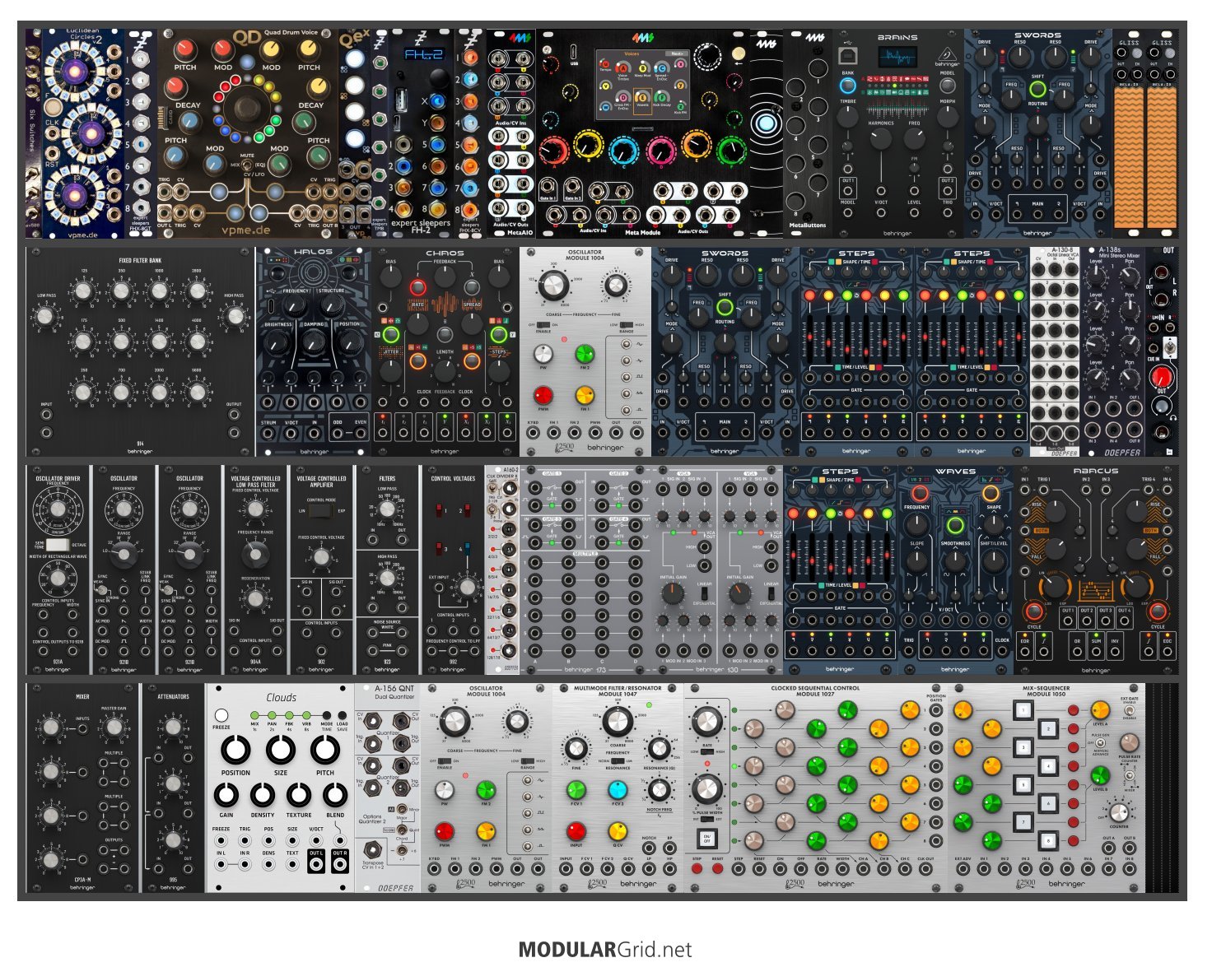Flip the LIN/EXP control mode switch on 902
Screen dimensions: 1212x967
tap(321, 511)
